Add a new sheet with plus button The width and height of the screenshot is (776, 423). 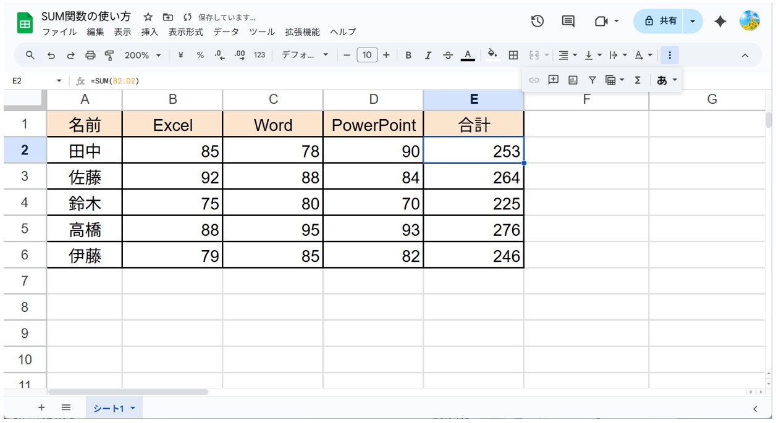click(x=42, y=408)
